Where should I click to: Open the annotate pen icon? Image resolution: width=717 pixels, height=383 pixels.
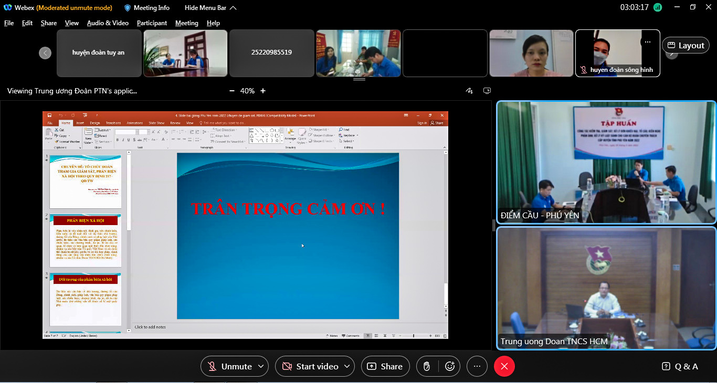(469, 91)
